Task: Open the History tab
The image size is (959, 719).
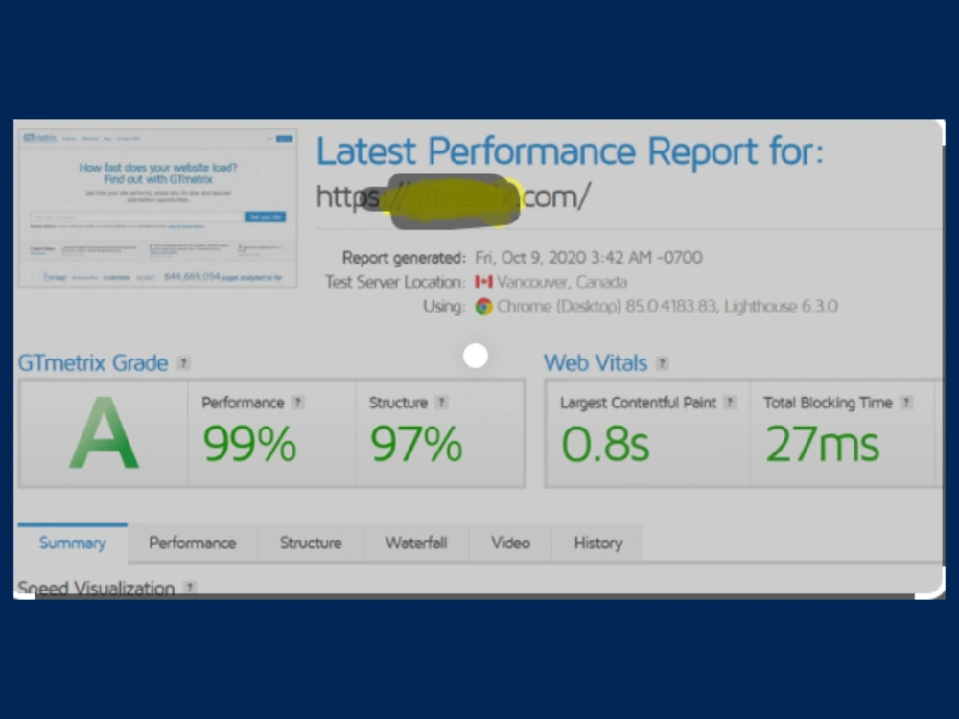Action: (x=598, y=543)
